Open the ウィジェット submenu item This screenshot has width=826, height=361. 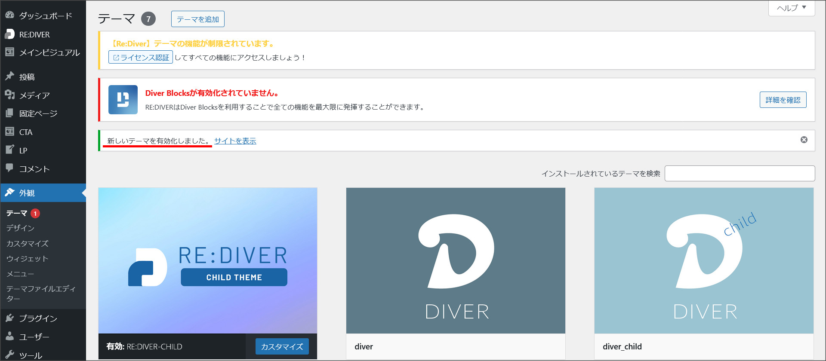[x=27, y=259]
